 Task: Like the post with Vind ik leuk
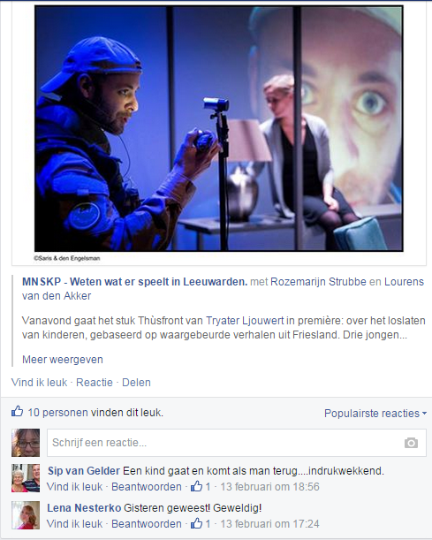[39, 383]
